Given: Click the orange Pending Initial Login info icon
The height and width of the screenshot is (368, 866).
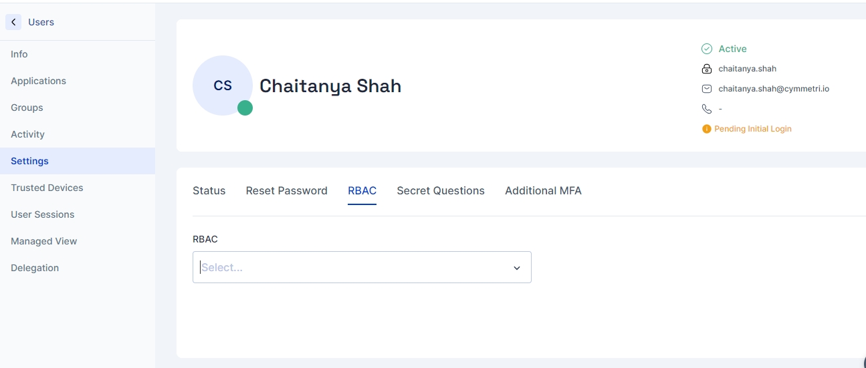Looking at the screenshot, I should pyautogui.click(x=706, y=129).
